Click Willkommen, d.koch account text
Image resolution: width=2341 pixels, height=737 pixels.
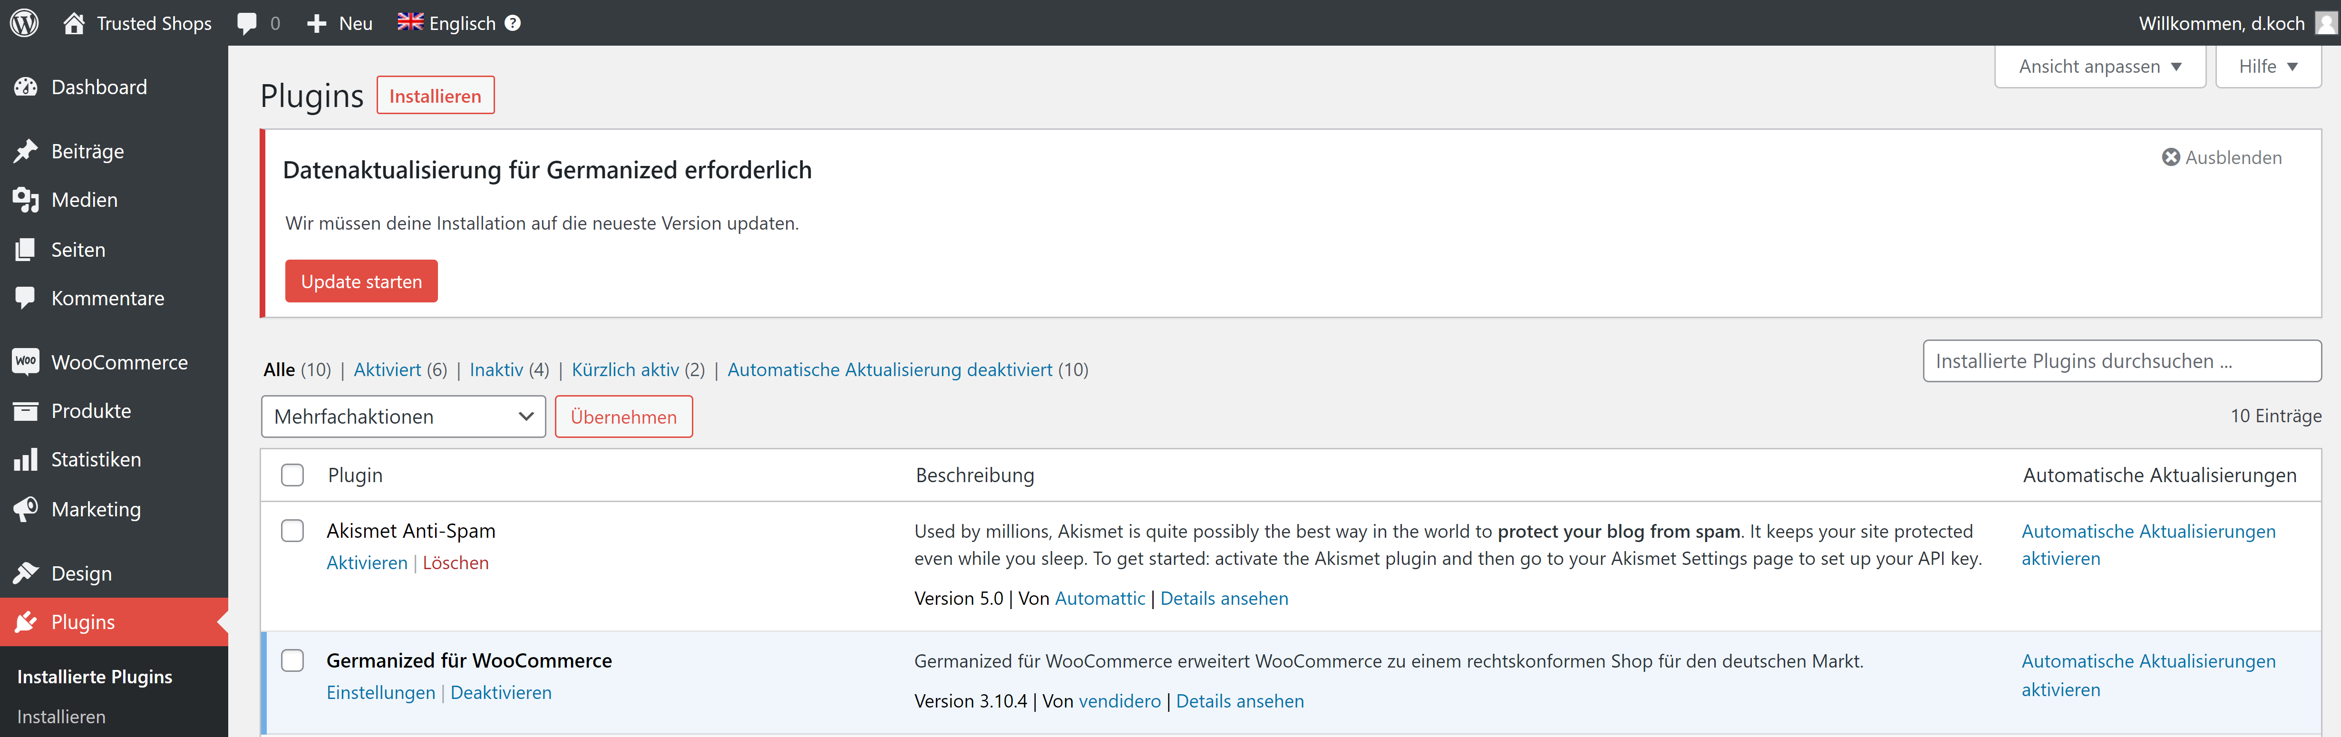pyautogui.click(x=2221, y=24)
